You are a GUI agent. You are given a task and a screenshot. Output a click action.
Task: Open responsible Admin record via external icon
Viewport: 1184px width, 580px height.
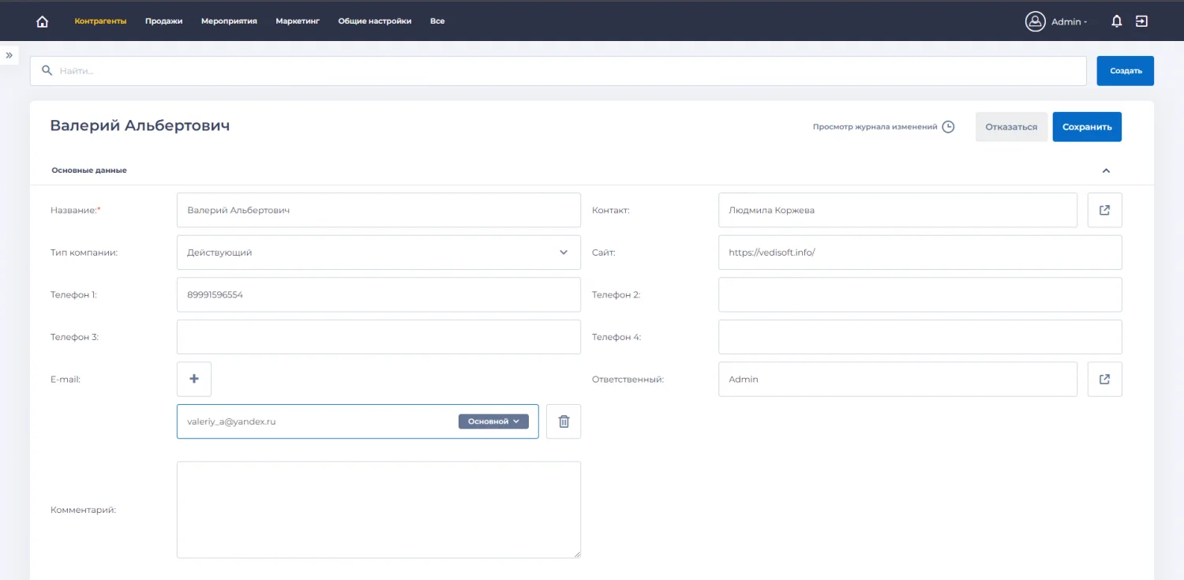(1104, 379)
